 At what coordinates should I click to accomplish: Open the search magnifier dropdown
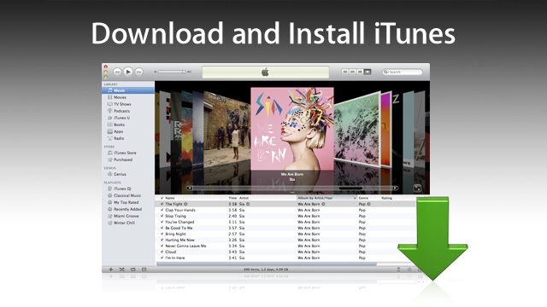(385, 72)
